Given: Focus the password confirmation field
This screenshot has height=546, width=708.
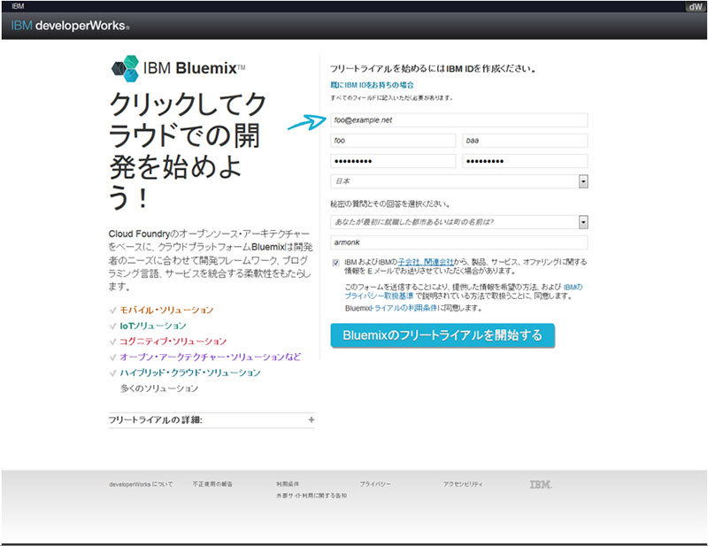Looking at the screenshot, I should click(525, 161).
